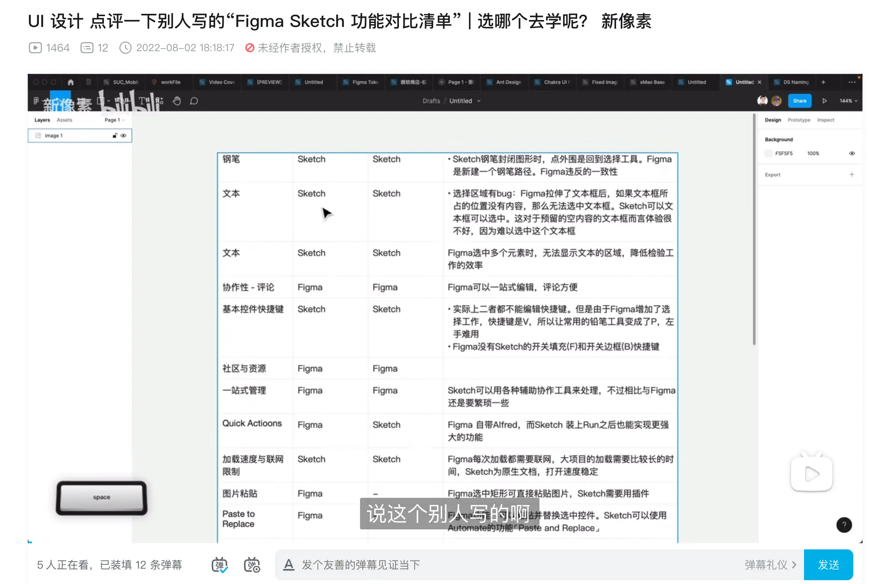Open the help question mark button
The image size is (871, 584).
coord(844,525)
